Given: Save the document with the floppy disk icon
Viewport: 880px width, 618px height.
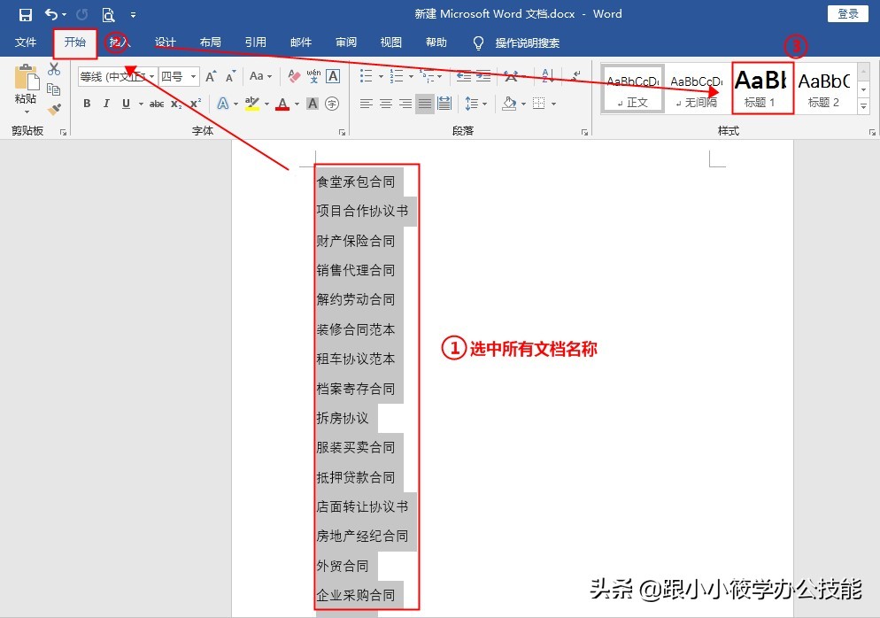Looking at the screenshot, I should [26, 14].
